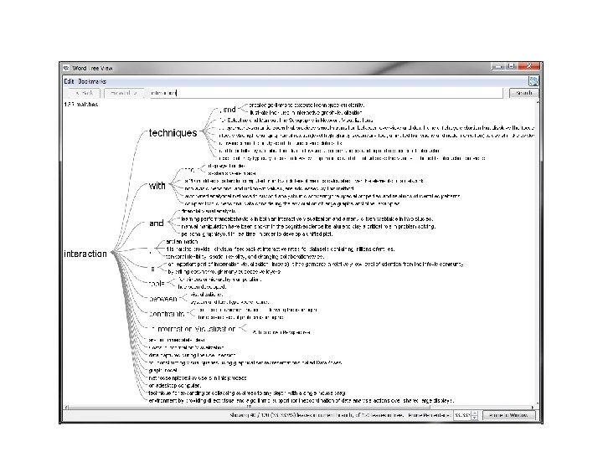Image resolution: width=603 pixels, height=452 pixels.
Task: Click the icon right of menu bar
Action: [533, 81]
